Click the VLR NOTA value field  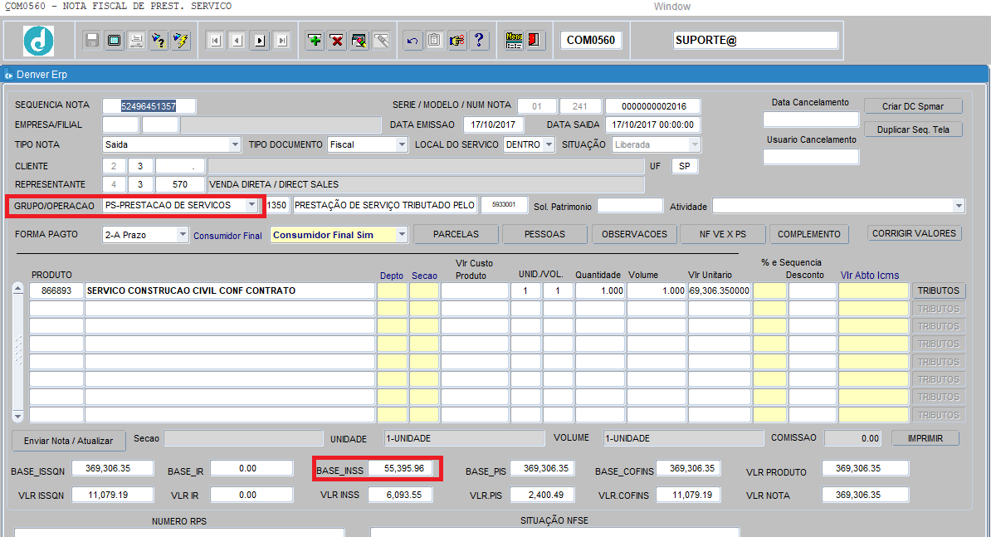865,495
